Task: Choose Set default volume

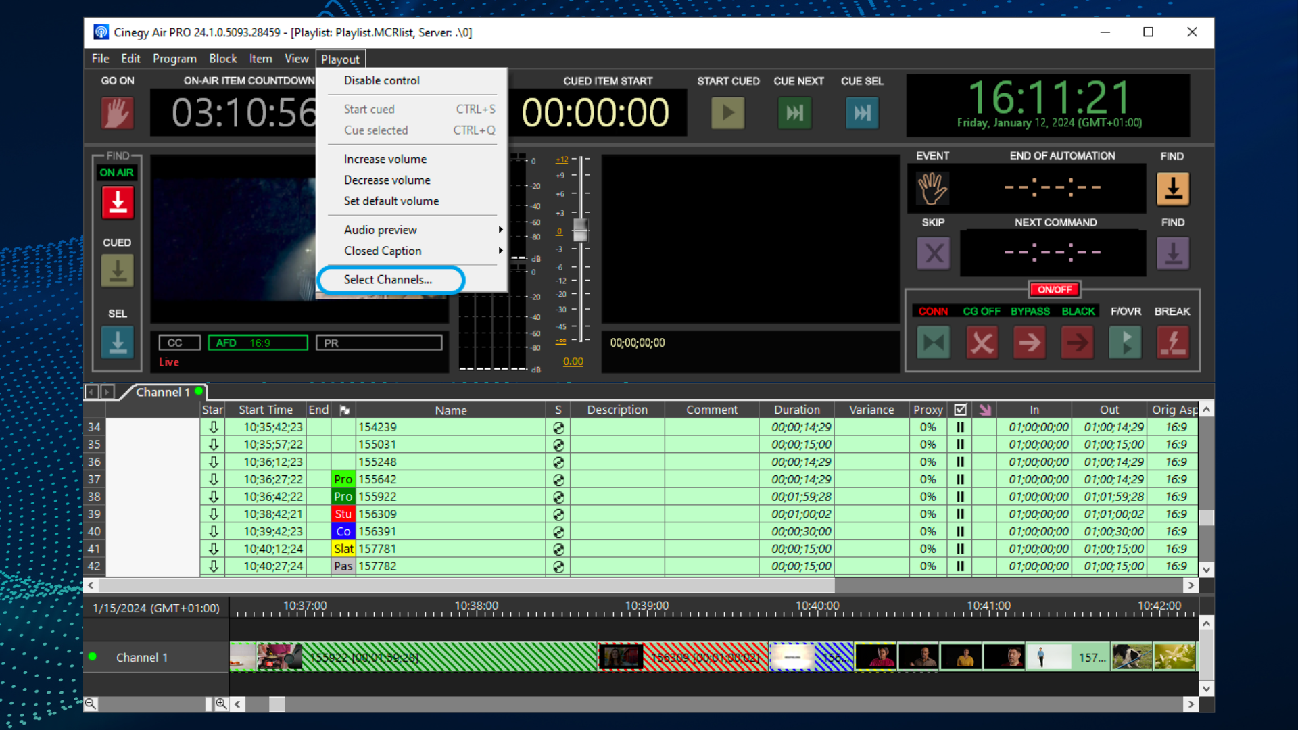Action: click(x=391, y=201)
